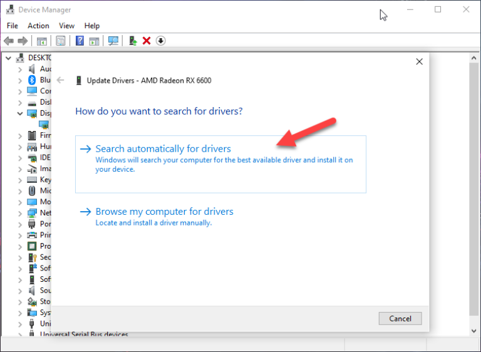This screenshot has height=352, width=481.
Task: Open the Properties toolbar icon
Action: coord(61,41)
